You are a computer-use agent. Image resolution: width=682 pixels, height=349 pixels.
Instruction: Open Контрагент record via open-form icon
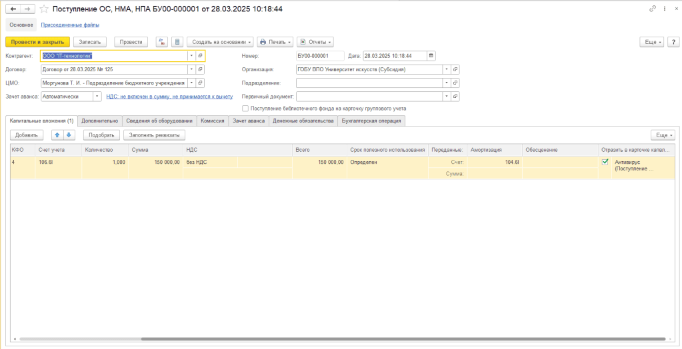[200, 56]
